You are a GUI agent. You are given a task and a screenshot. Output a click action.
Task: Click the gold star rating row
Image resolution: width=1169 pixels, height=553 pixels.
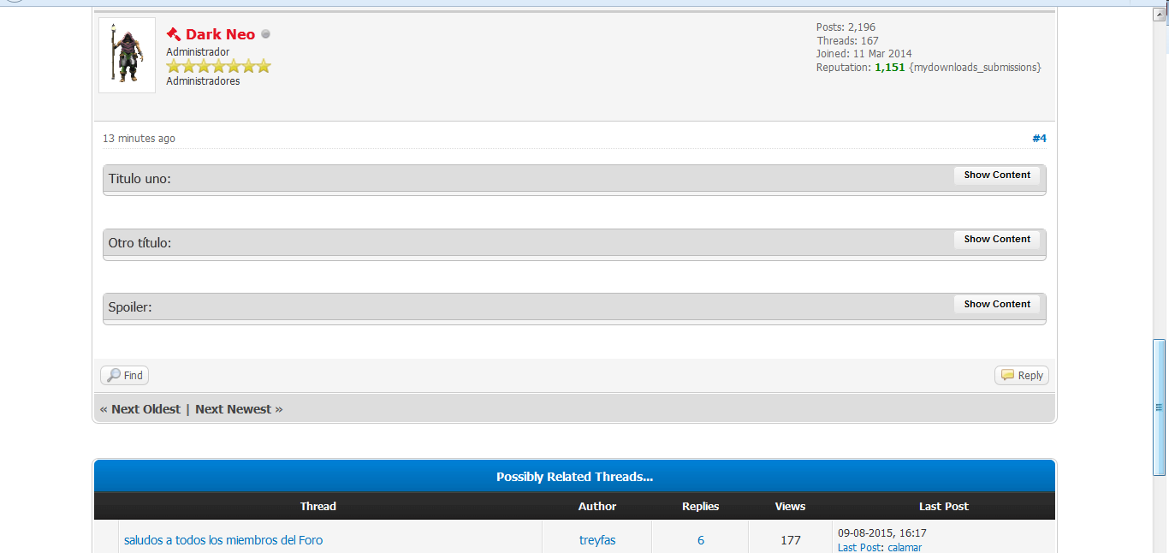218,66
